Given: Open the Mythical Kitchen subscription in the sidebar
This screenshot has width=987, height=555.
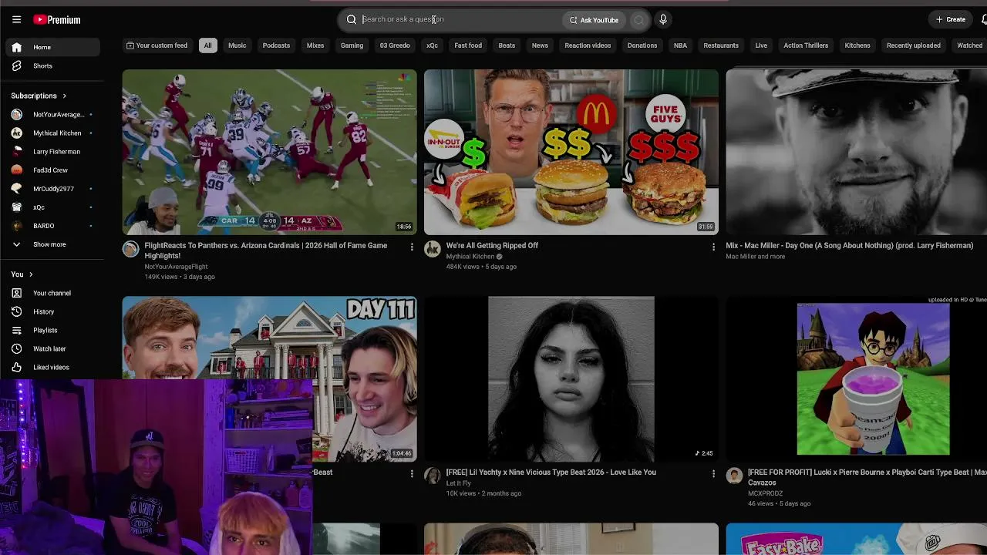Looking at the screenshot, I should 52,133.
